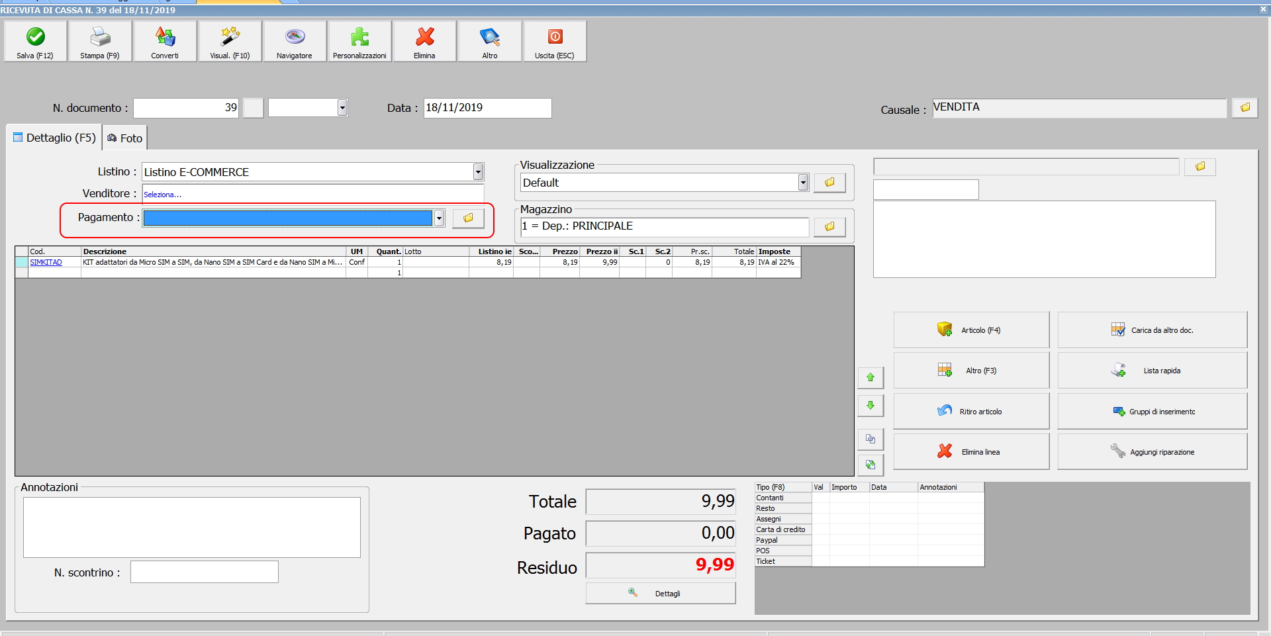Image resolution: width=1271 pixels, height=636 pixels.
Task: Click the Tipo (F8) column header
Action: click(783, 487)
